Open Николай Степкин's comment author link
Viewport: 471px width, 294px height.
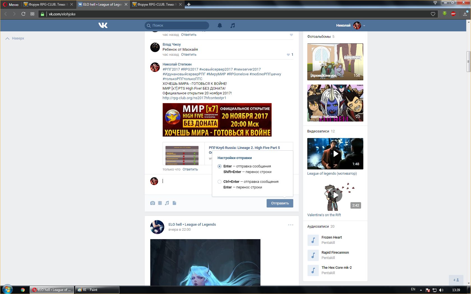(x=177, y=64)
